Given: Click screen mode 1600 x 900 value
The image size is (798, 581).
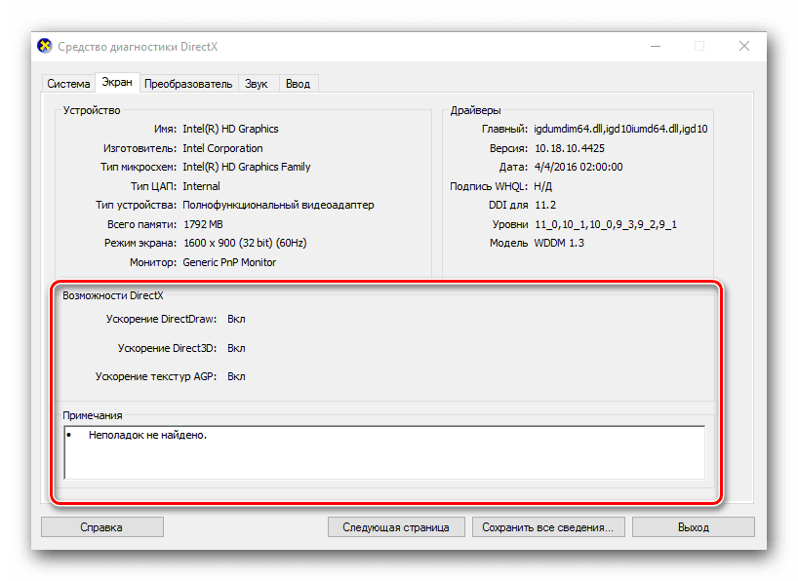Looking at the screenshot, I should (x=245, y=243).
